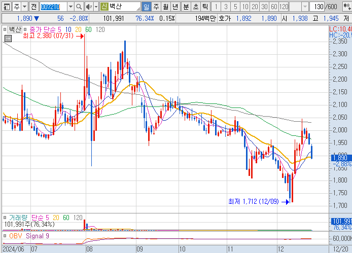Click the 거래량 volume indicator label
Image resolution: width=352 pixels, height=253 pixels.
tap(18, 218)
